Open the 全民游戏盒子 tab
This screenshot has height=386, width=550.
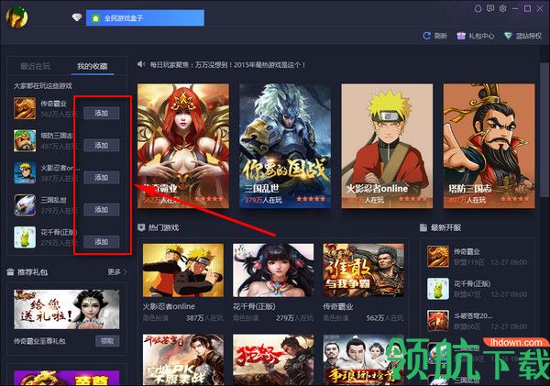(x=145, y=18)
